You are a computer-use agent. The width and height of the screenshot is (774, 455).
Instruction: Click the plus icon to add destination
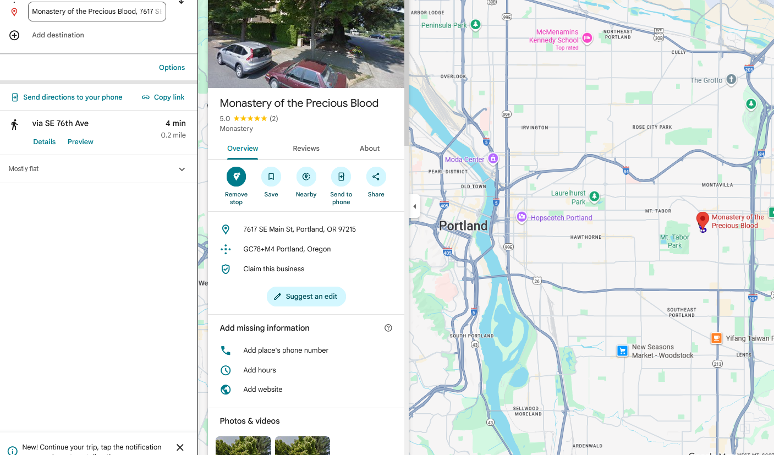click(14, 35)
